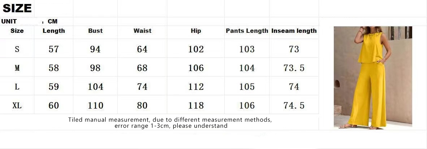The image size is (427, 149).
Task: Click the UNIT : CM label
Action: pyautogui.click(x=29, y=22)
